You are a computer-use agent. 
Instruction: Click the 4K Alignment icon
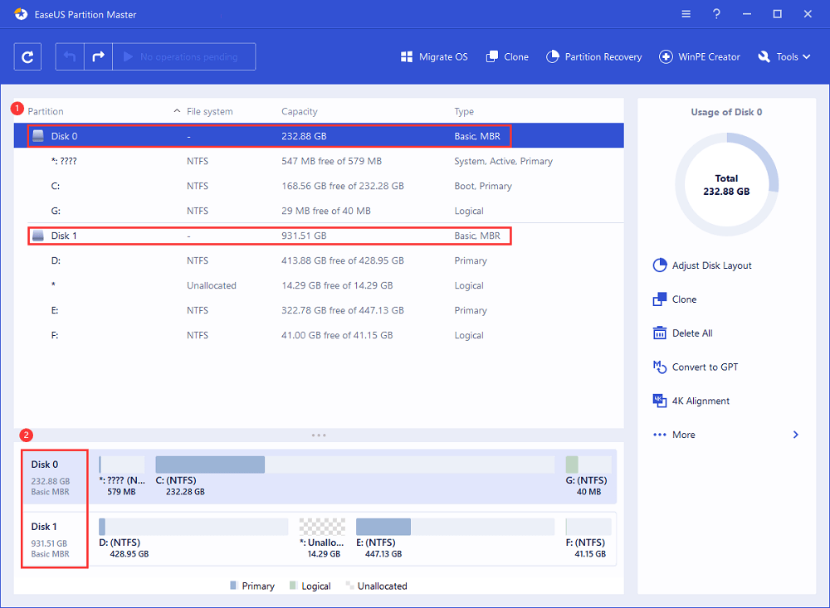point(660,401)
